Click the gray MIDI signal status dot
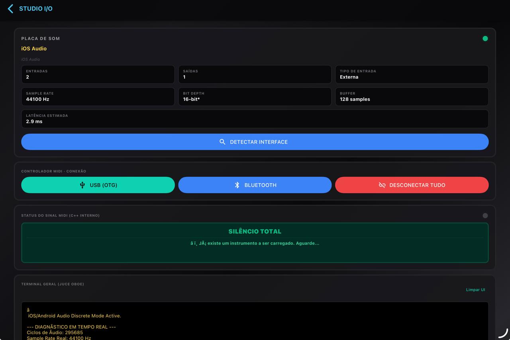 tap(485, 215)
